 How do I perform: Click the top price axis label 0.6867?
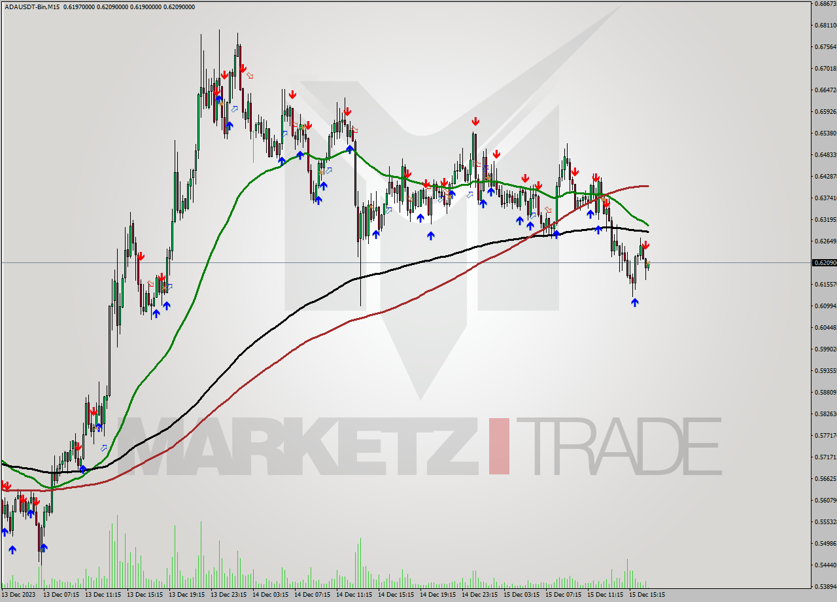pos(826,3)
